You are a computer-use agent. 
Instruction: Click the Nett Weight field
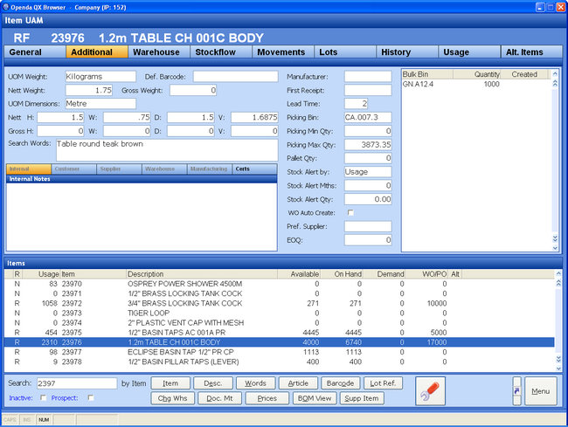[89, 90]
